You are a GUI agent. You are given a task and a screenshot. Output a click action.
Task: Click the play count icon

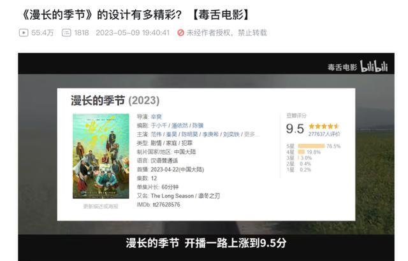(x=24, y=32)
